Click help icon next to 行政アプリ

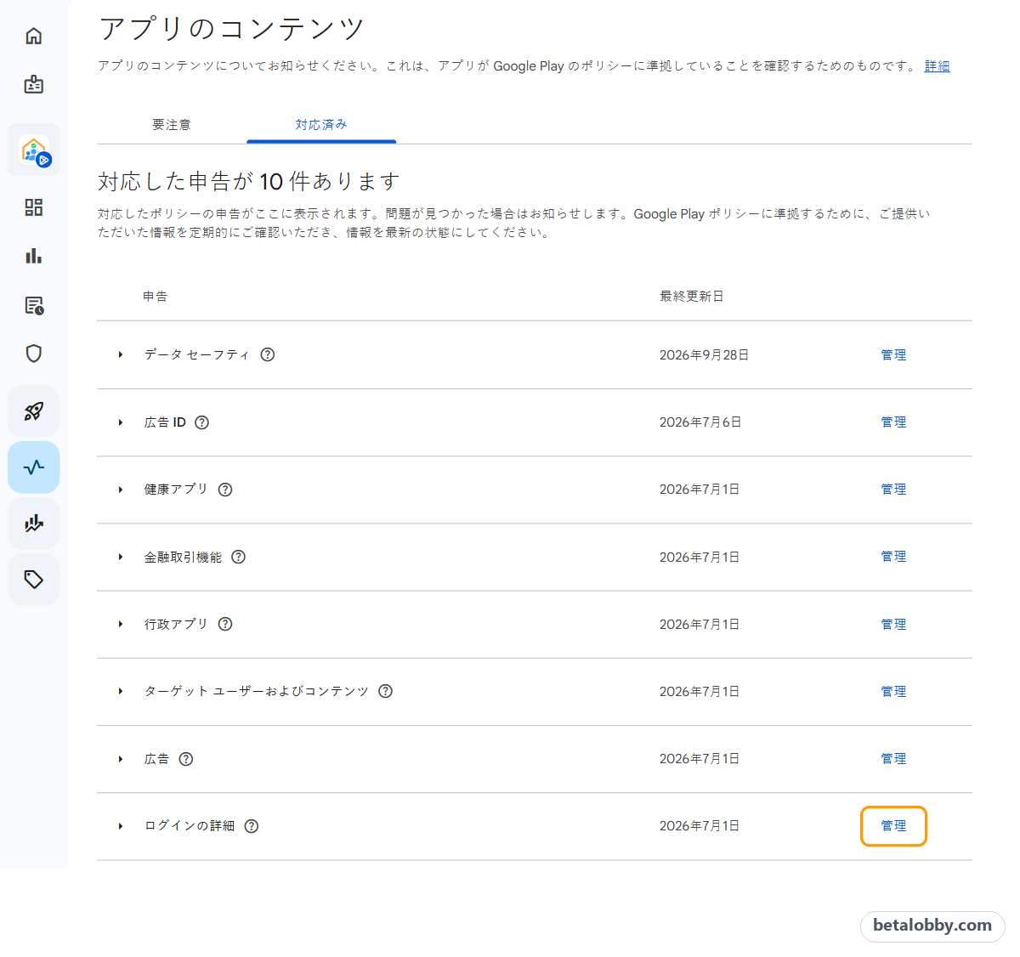coord(225,624)
